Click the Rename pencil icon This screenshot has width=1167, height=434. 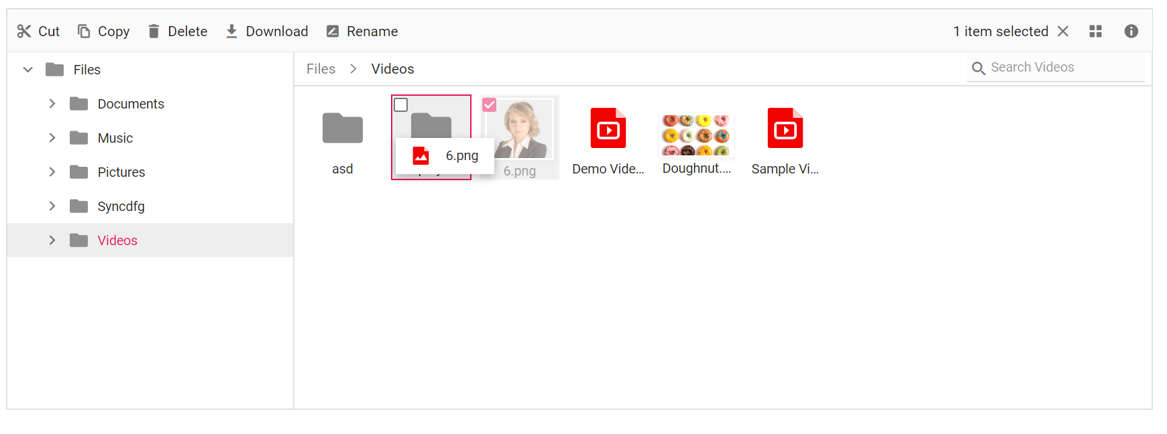pyautogui.click(x=332, y=31)
